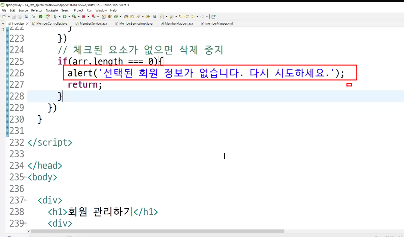The height and width of the screenshot is (237, 404).
Task: Click the folder icon before the globe
Action: [x=148, y=16]
